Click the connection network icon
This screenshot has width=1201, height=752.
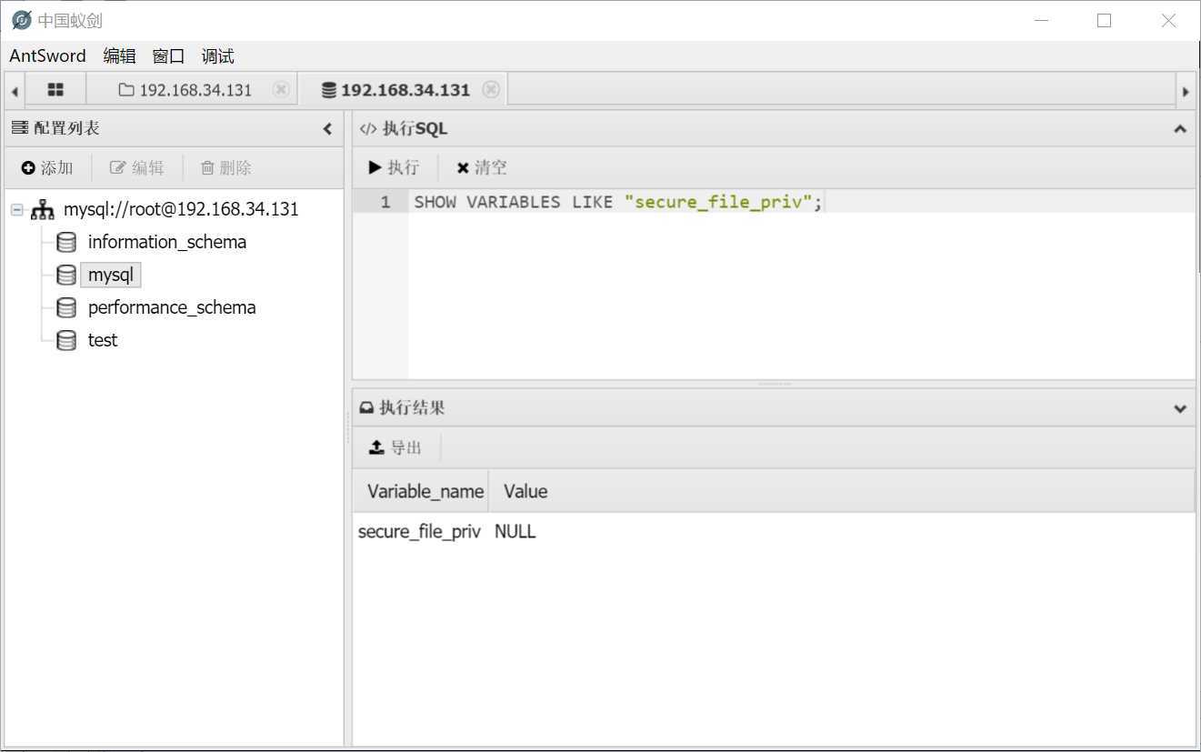click(43, 209)
